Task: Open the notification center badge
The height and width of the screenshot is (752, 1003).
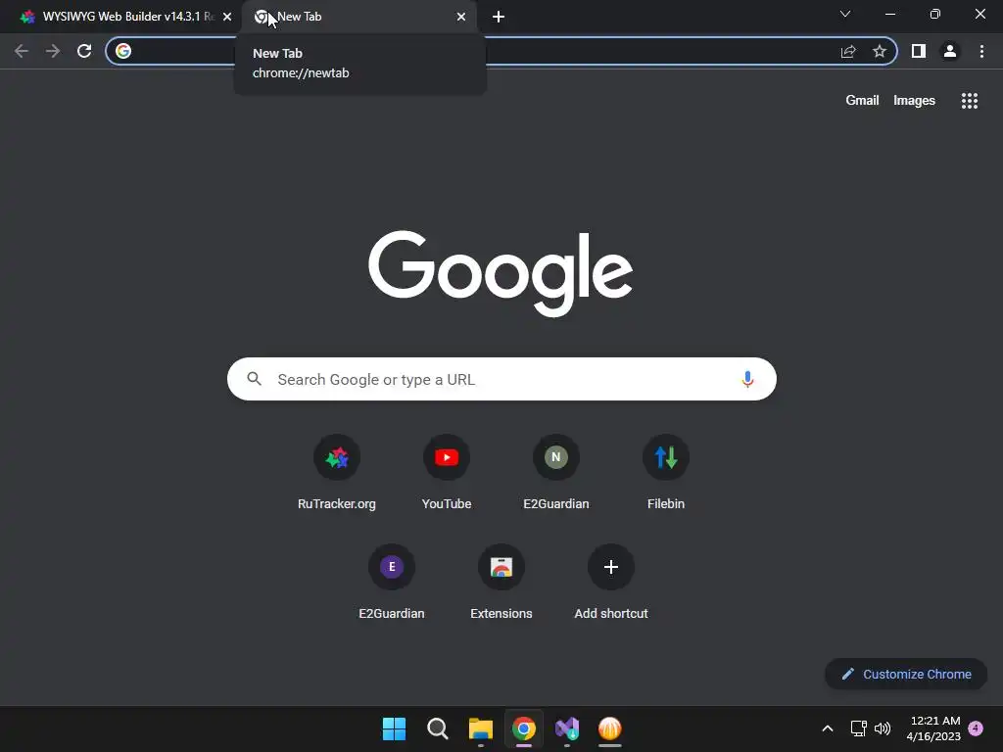Action: click(x=976, y=728)
